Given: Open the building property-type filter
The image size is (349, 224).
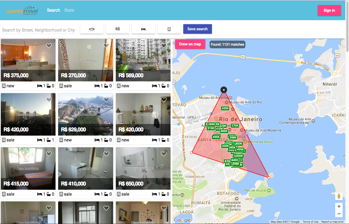Looking at the screenshot, I should [x=169, y=29].
